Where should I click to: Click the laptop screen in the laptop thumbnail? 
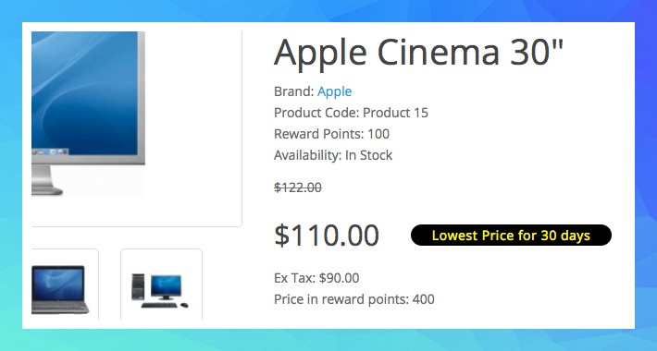pos(58,283)
